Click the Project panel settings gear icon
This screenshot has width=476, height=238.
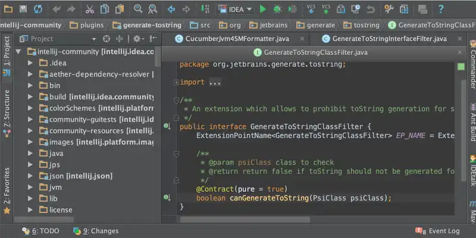[137, 39]
